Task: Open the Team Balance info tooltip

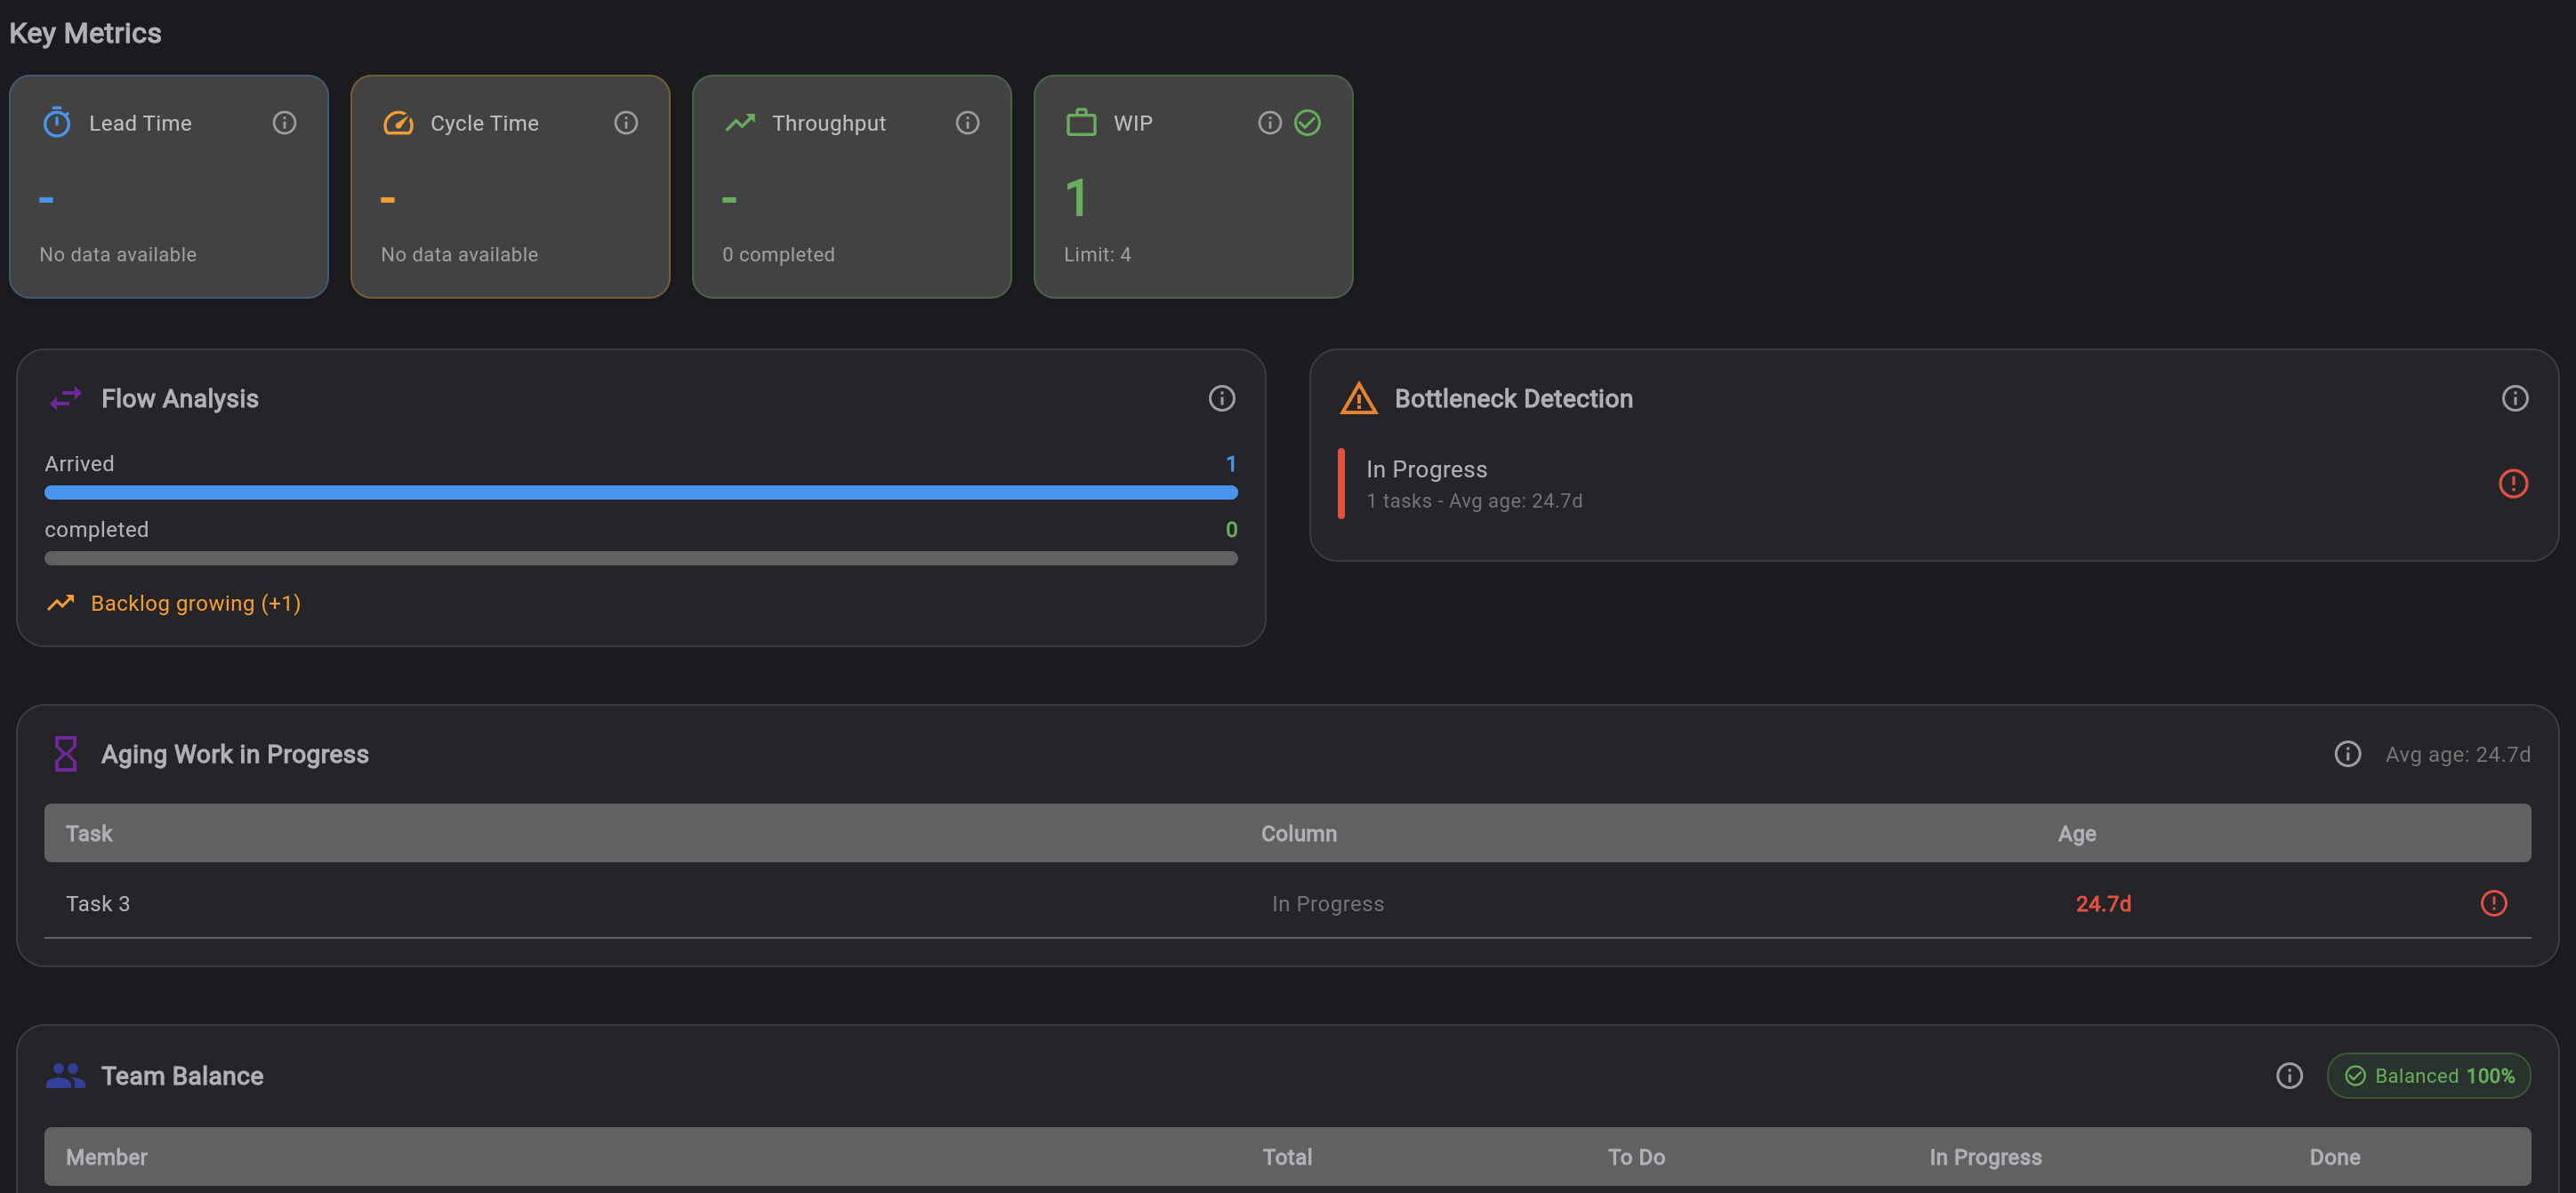Action: point(2289,1075)
